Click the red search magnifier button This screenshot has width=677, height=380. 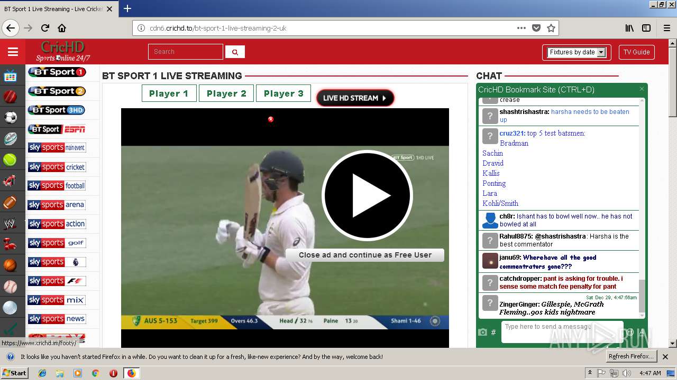[x=235, y=52]
